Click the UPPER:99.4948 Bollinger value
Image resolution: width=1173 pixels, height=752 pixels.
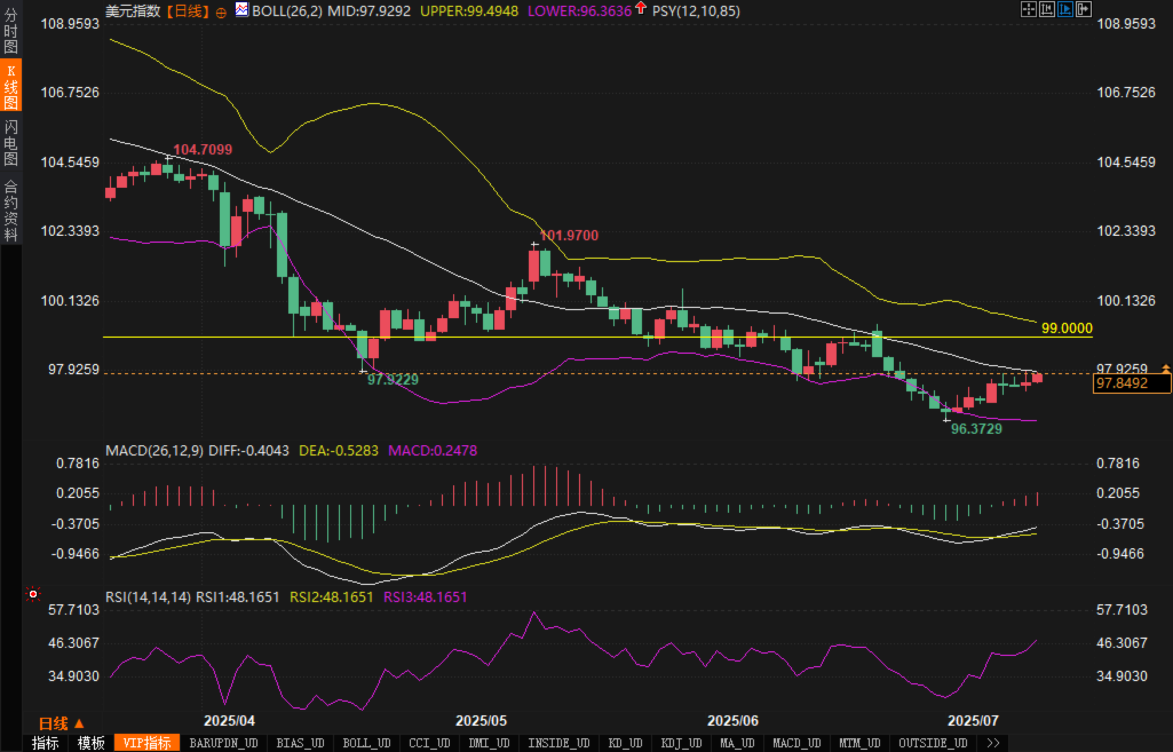coord(469,11)
